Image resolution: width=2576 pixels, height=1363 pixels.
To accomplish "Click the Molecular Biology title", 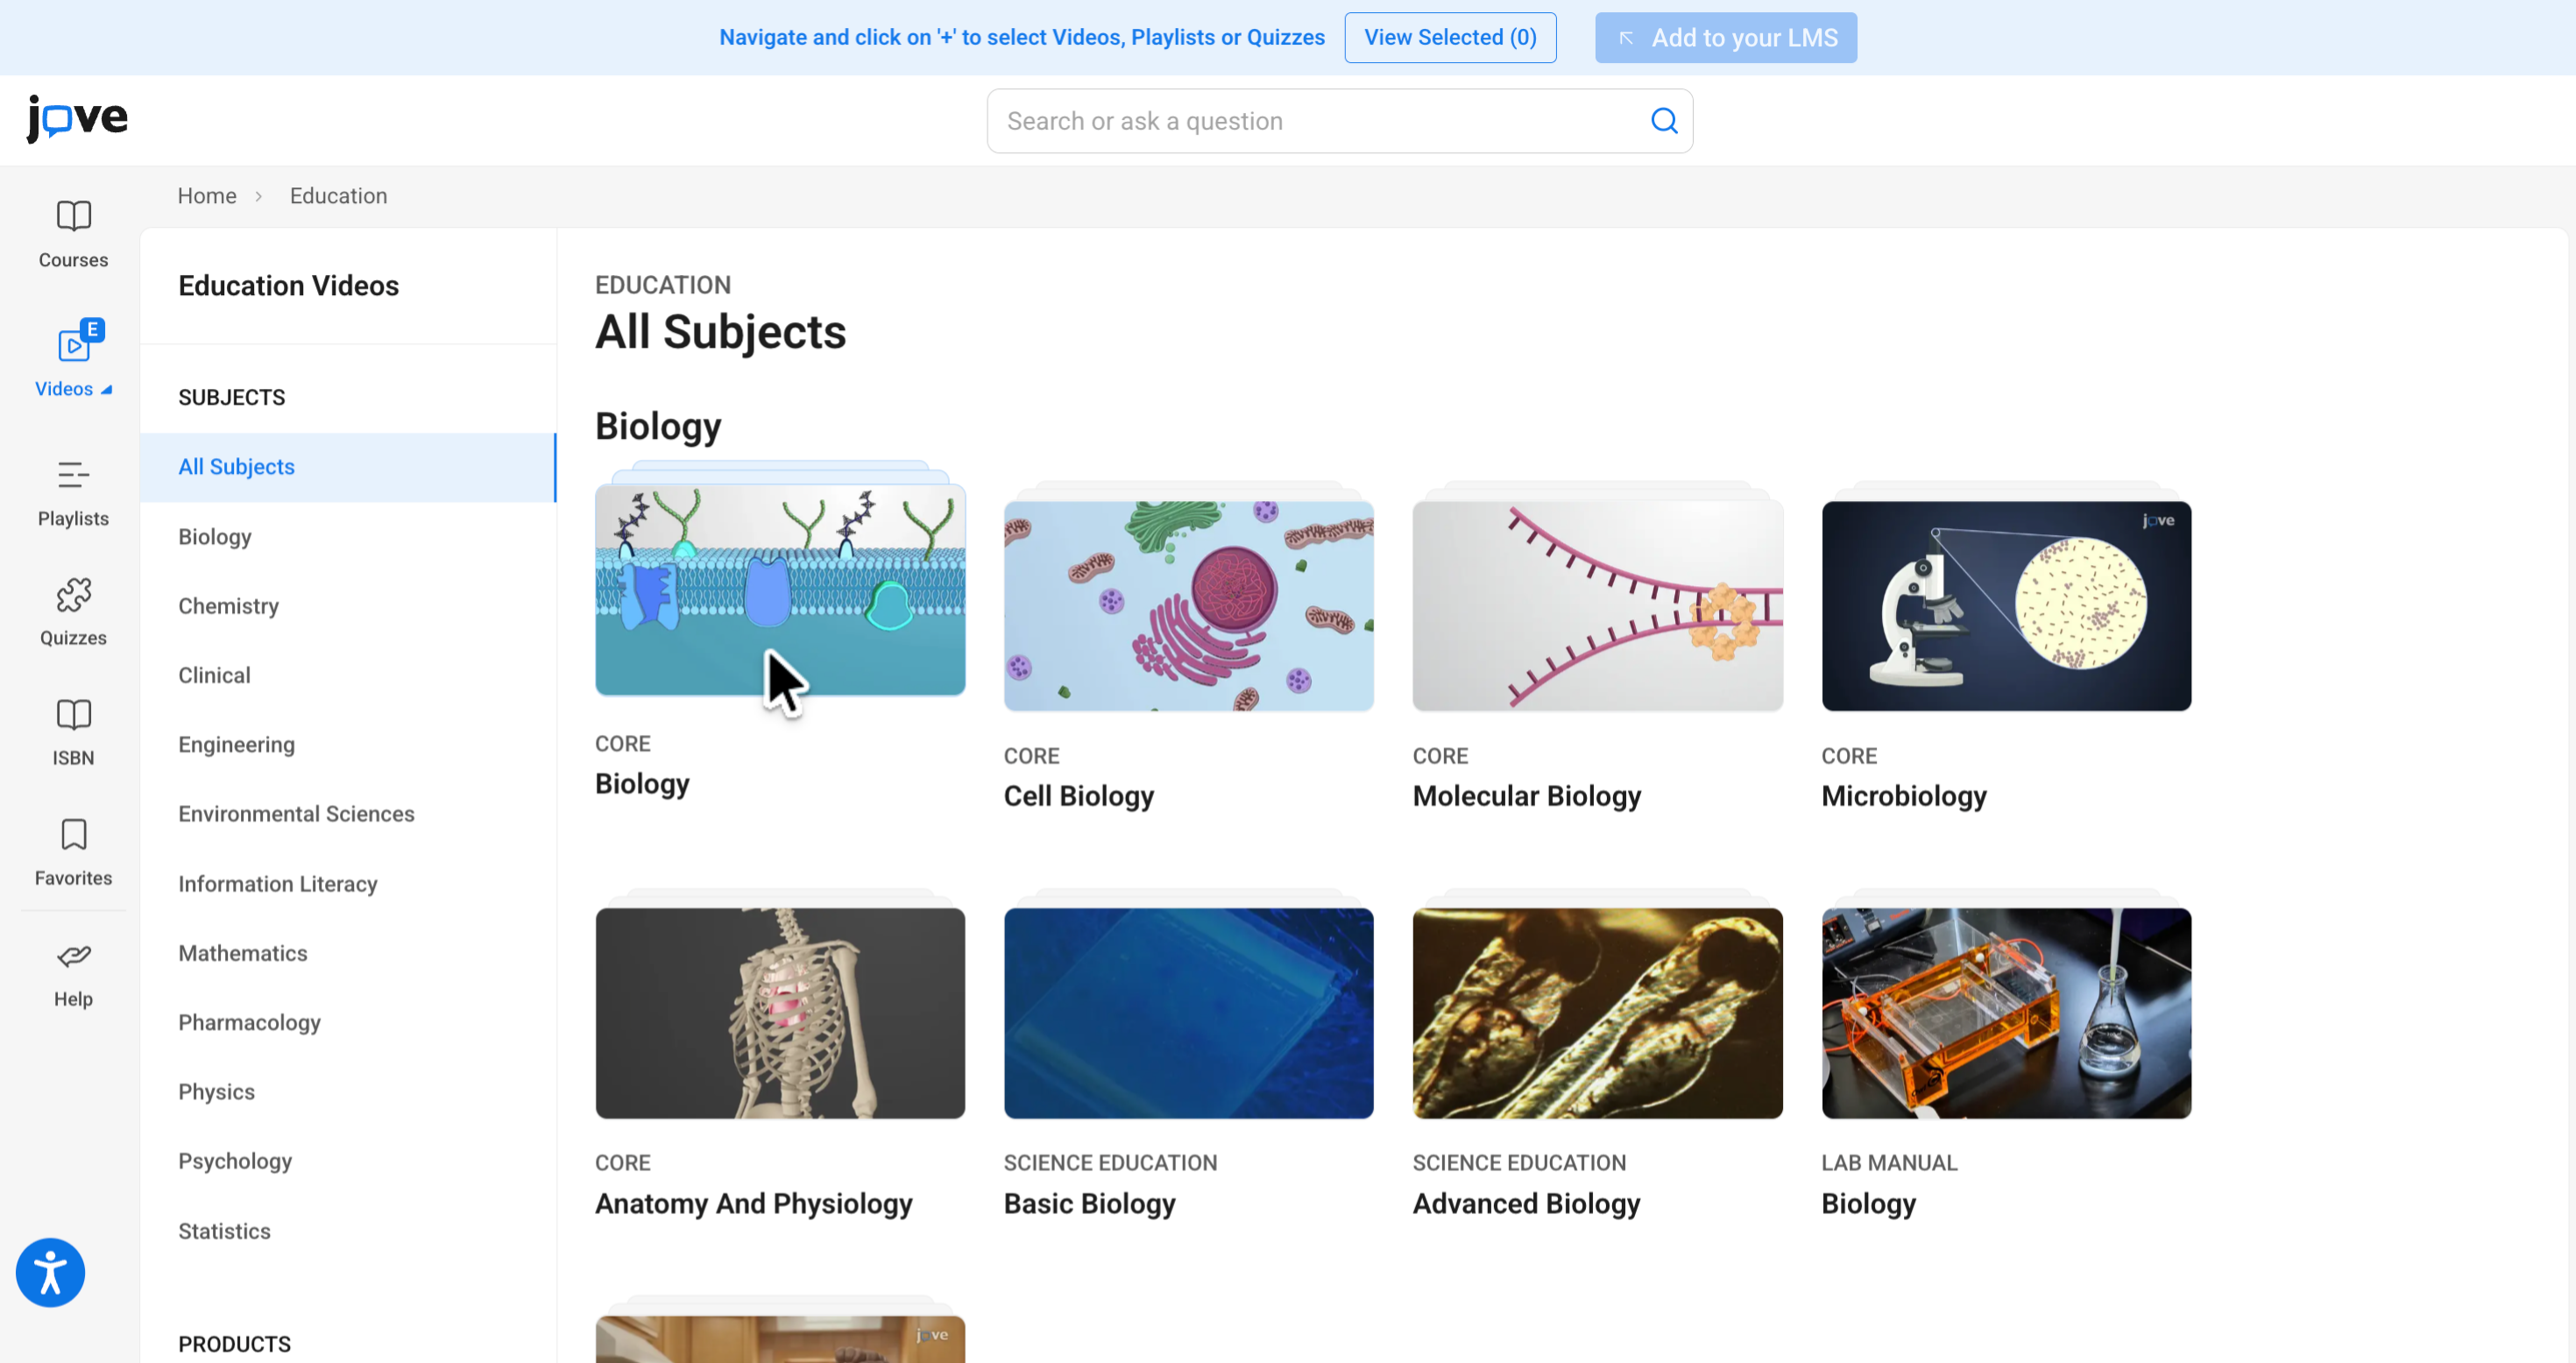I will pyautogui.click(x=1526, y=796).
